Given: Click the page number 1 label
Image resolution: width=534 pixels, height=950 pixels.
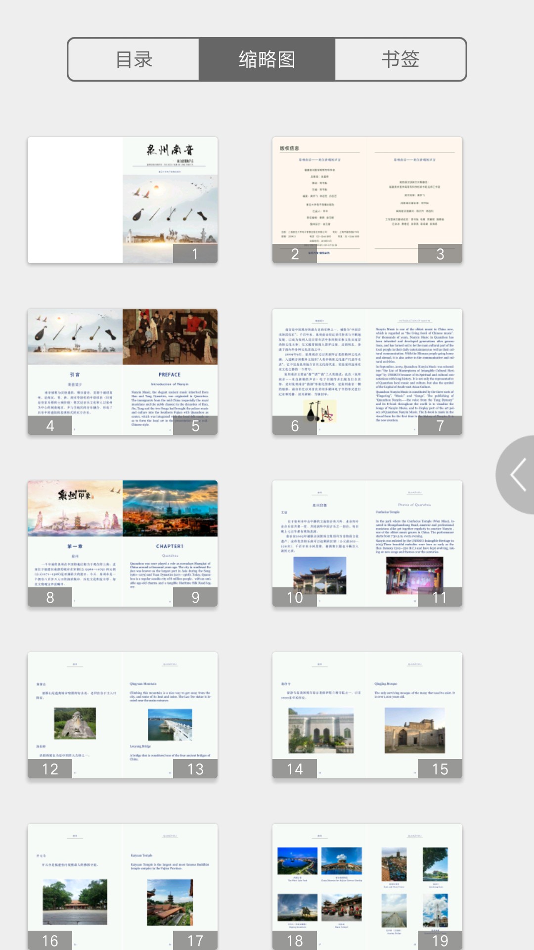Looking at the screenshot, I should point(195,254).
